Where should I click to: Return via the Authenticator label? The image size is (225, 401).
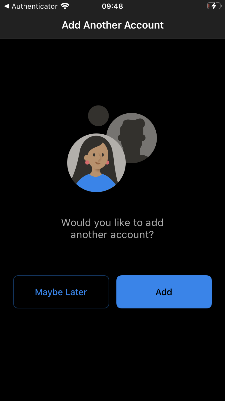[x=34, y=6]
